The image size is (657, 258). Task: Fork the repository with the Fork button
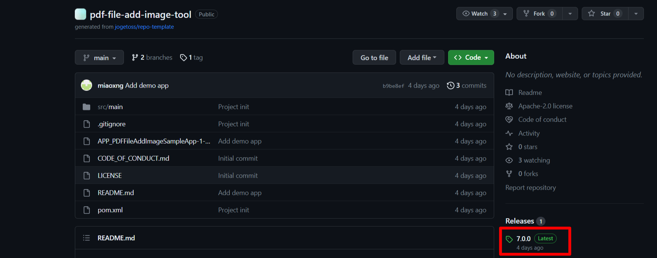539,13
